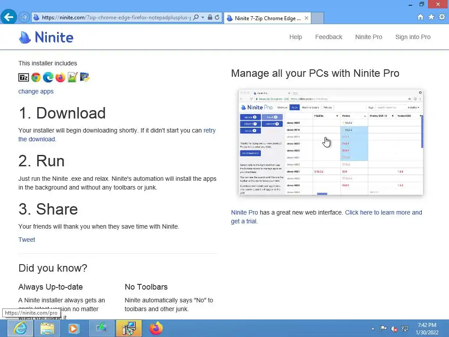Click the change apps link
449x337 pixels.
[x=36, y=91]
